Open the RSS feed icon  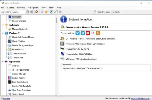tap(98, 33)
